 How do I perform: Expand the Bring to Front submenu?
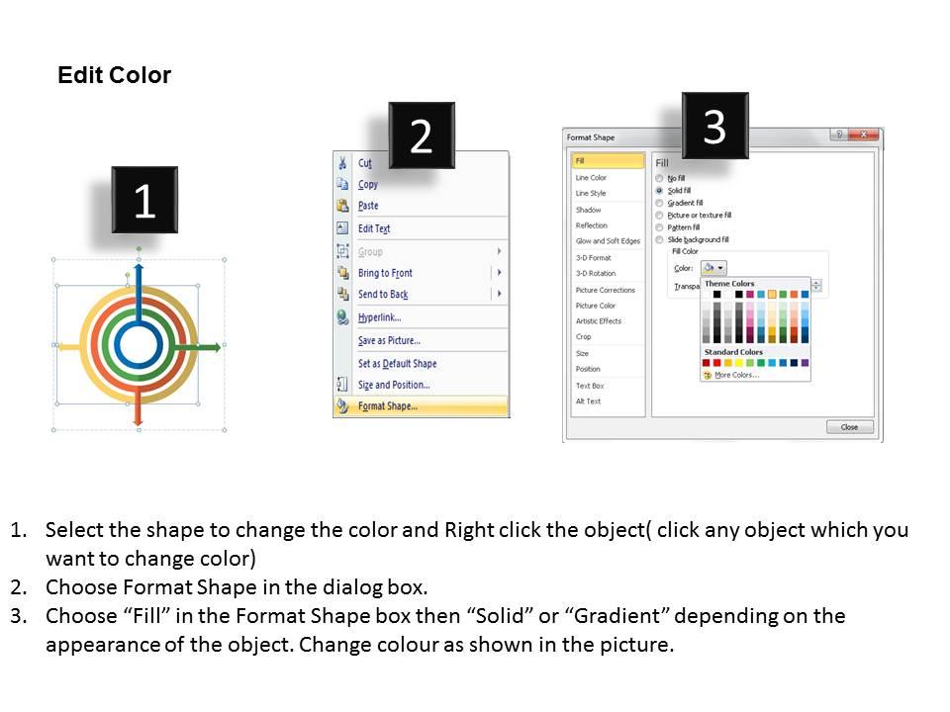pyautogui.click(x=500, y=273)
